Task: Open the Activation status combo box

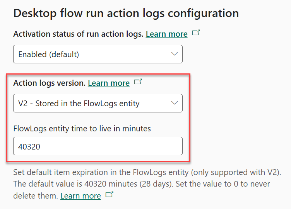Action: pyautogui.click(x=98, y=54)
